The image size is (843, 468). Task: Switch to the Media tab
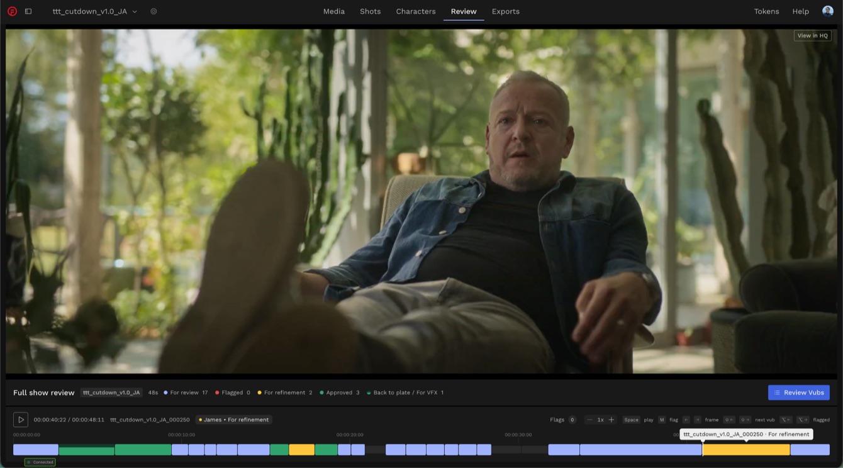[x=333, y=11]
